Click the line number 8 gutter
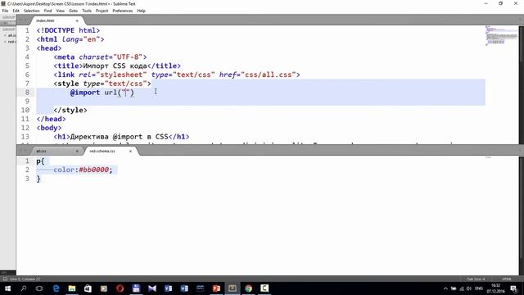524x295 pixels. (27, 93)
